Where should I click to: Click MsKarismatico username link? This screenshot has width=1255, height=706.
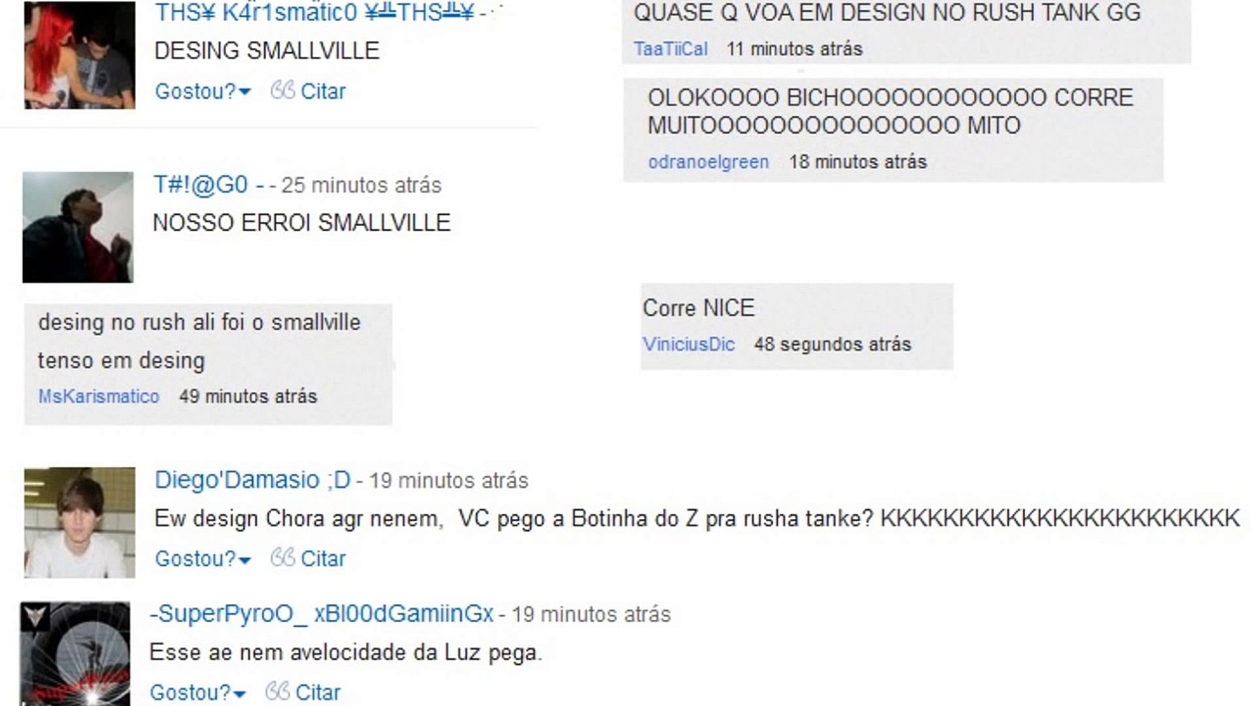click(x=99, y=396)
